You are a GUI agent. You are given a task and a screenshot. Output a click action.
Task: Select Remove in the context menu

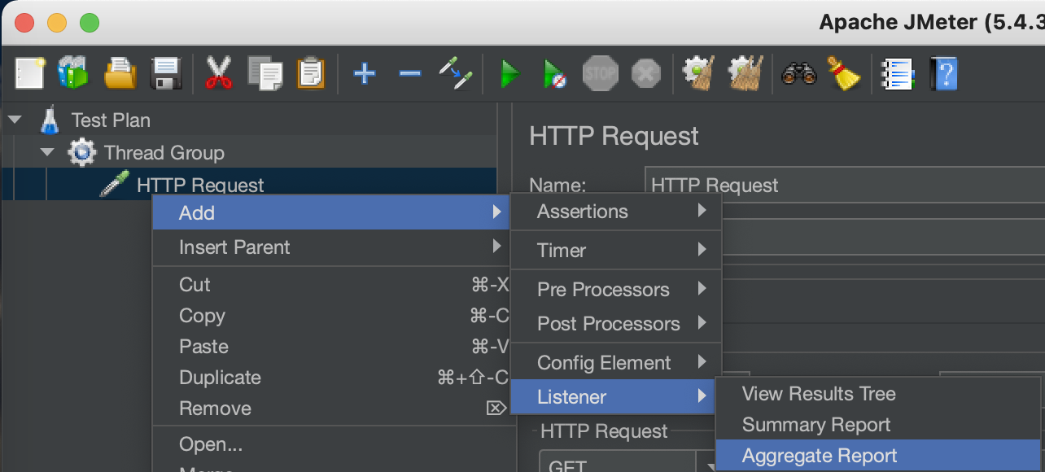point(331,409)
